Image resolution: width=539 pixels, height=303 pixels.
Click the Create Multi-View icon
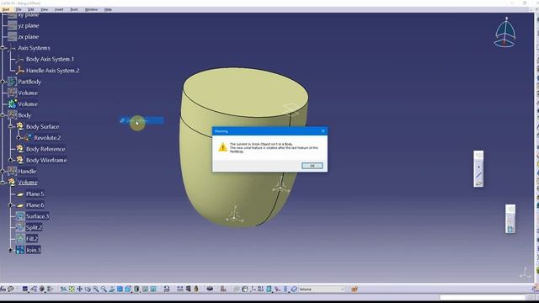tap(120, 290)
